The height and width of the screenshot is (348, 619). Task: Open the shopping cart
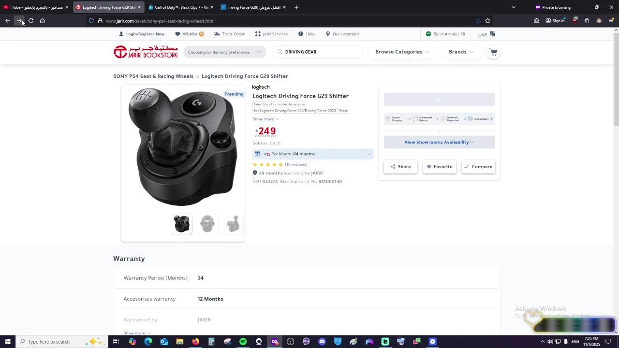click(x=493, y=52)
